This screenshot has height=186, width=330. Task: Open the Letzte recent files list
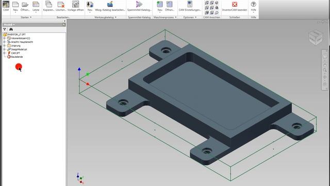36,6
